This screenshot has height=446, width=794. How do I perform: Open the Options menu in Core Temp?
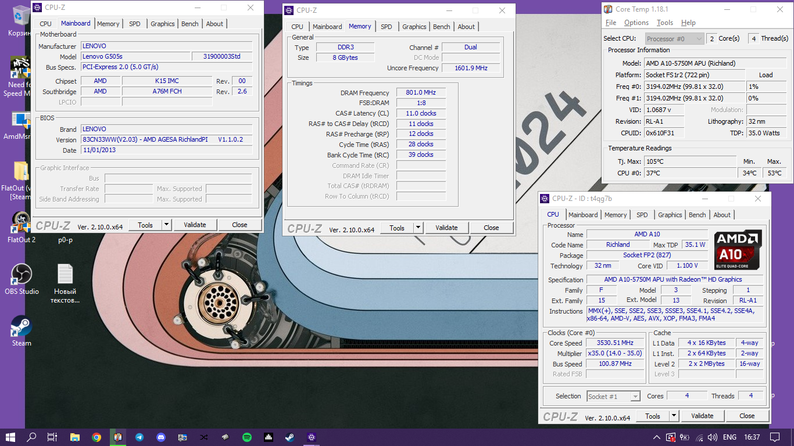(x=636, y=23)
